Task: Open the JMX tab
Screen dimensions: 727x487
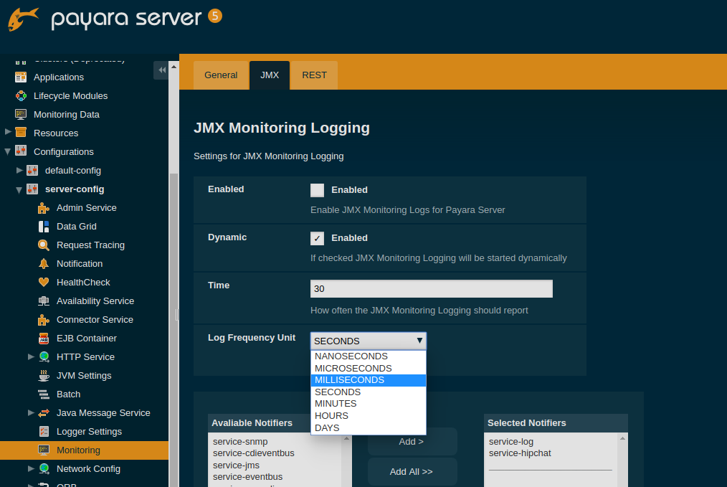Action: click(x=270, y=75)
